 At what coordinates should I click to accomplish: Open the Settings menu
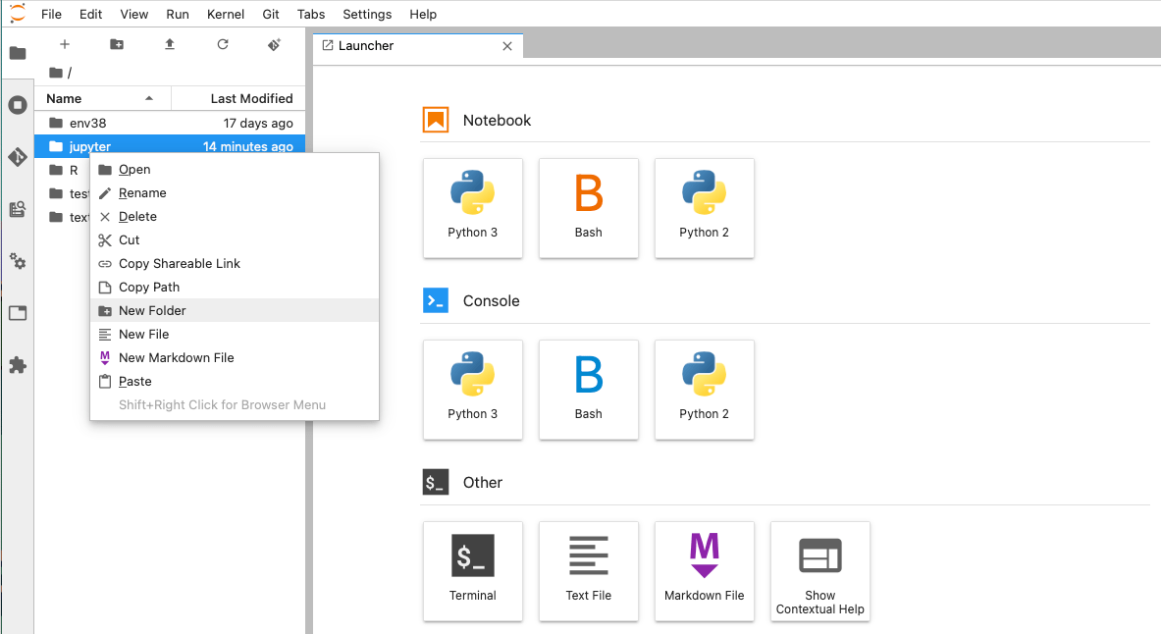pyautogui.click(x=366, y=14)
